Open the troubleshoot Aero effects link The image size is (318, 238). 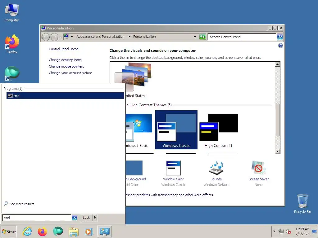pos(169,195)
